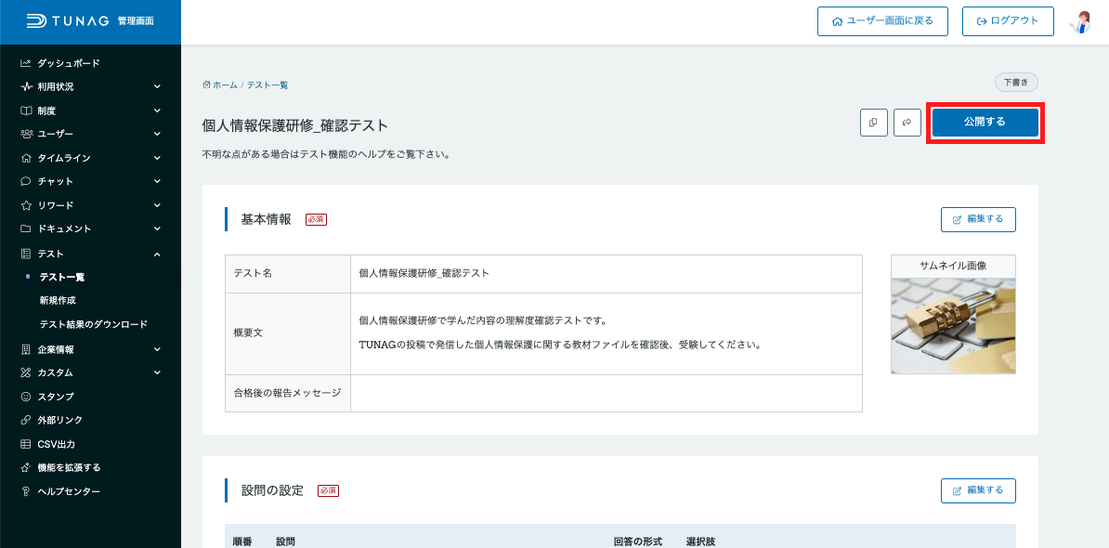Expand the タイムライン menu chevron
The height and width of the screenshot is (548, 1109).
click(x=157, y=158)
